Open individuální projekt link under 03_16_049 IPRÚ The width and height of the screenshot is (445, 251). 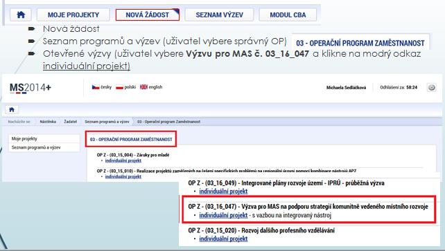(x=223, y=192)
